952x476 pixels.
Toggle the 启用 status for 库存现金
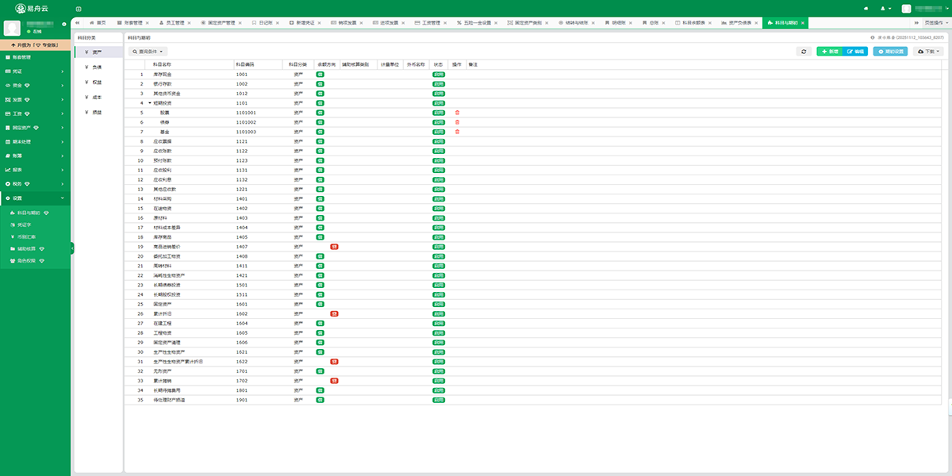438,75
